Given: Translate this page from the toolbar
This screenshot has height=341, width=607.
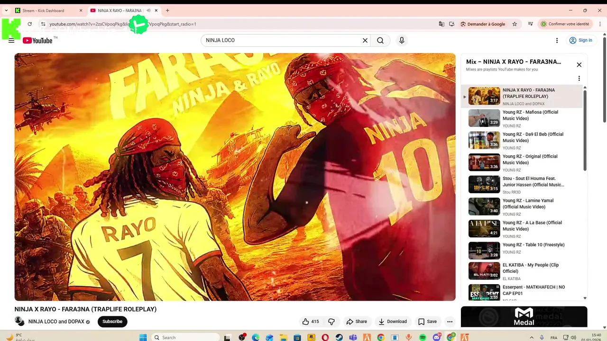Looking at the screenshot, I should click(441, 24).
